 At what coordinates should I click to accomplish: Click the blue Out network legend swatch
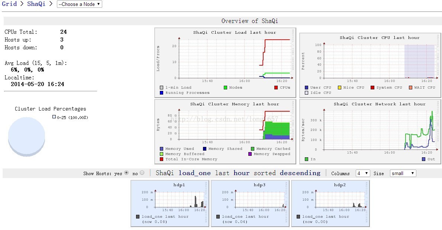(x=424, y=159)
